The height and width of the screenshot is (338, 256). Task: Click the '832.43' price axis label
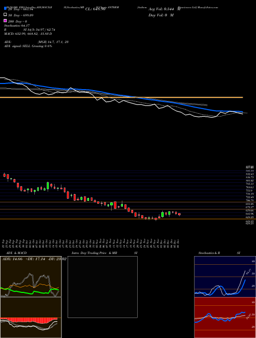249,174
